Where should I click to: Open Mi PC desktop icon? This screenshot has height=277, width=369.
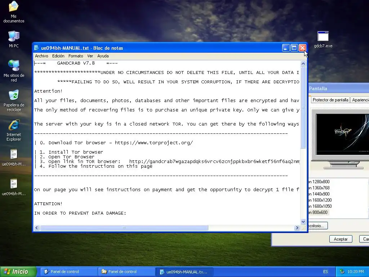pos(14,39)
